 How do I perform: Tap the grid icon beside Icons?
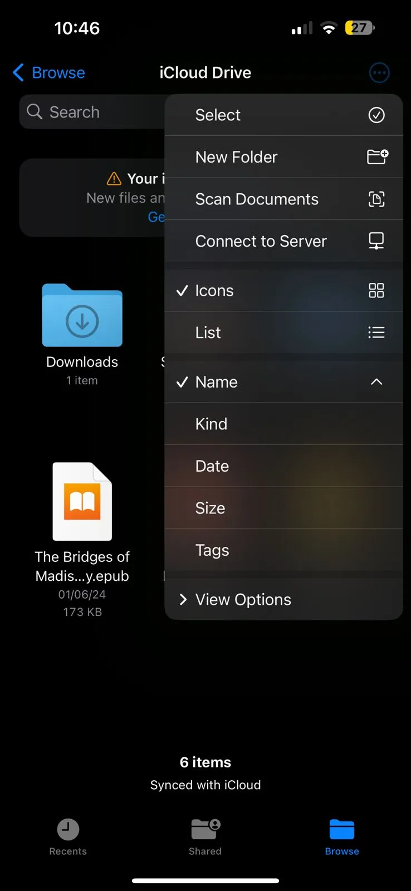[x=376, y=290]
